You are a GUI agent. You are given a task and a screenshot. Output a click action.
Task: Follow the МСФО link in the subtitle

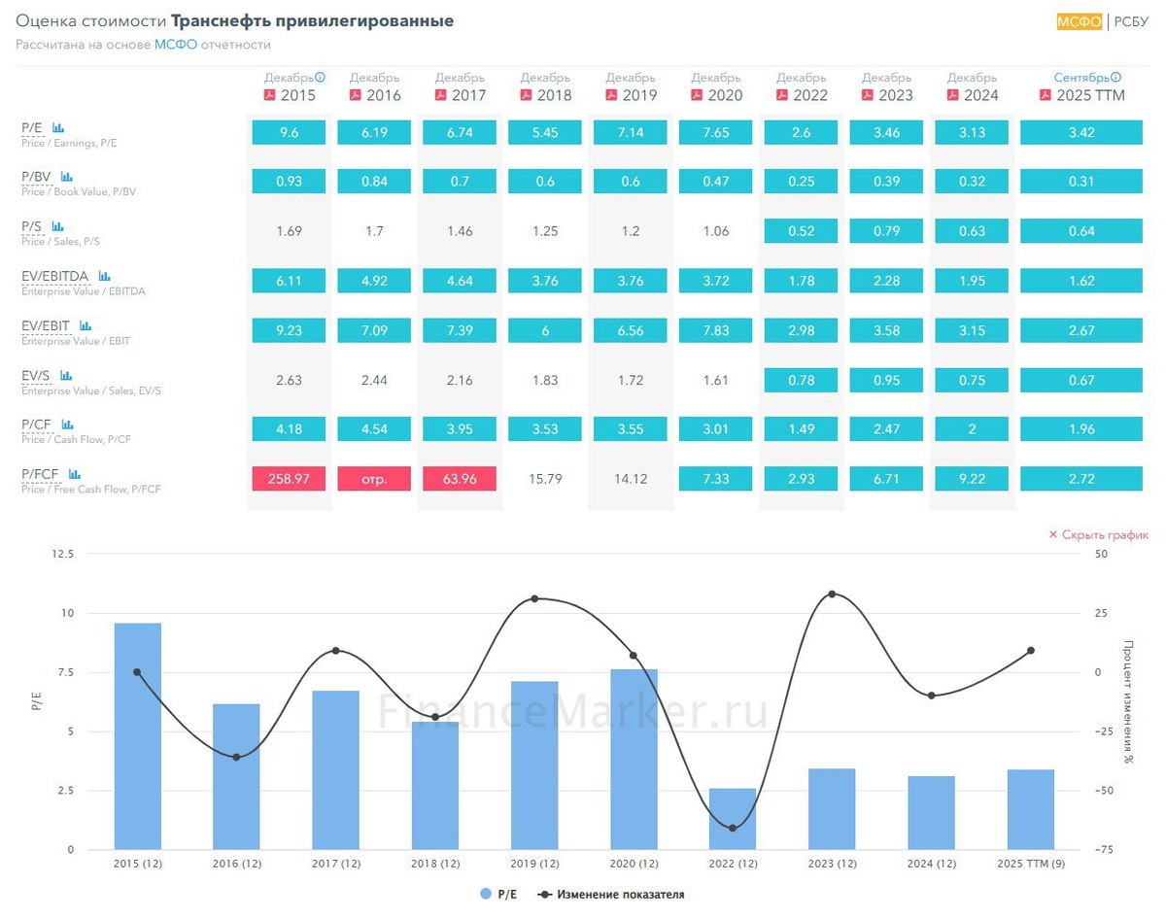176,45
